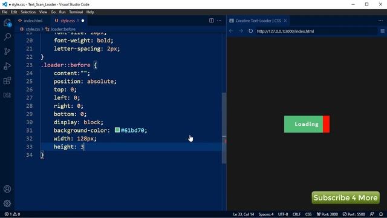Click the 'bottom: 0;' line
387x218 pixels.
point(70,114)
